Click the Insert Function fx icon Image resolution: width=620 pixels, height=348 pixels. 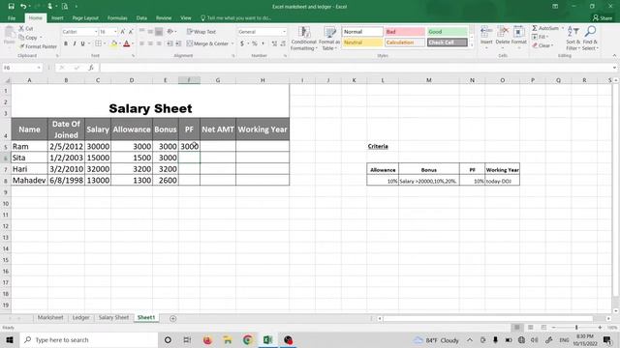tap(90, 68)
